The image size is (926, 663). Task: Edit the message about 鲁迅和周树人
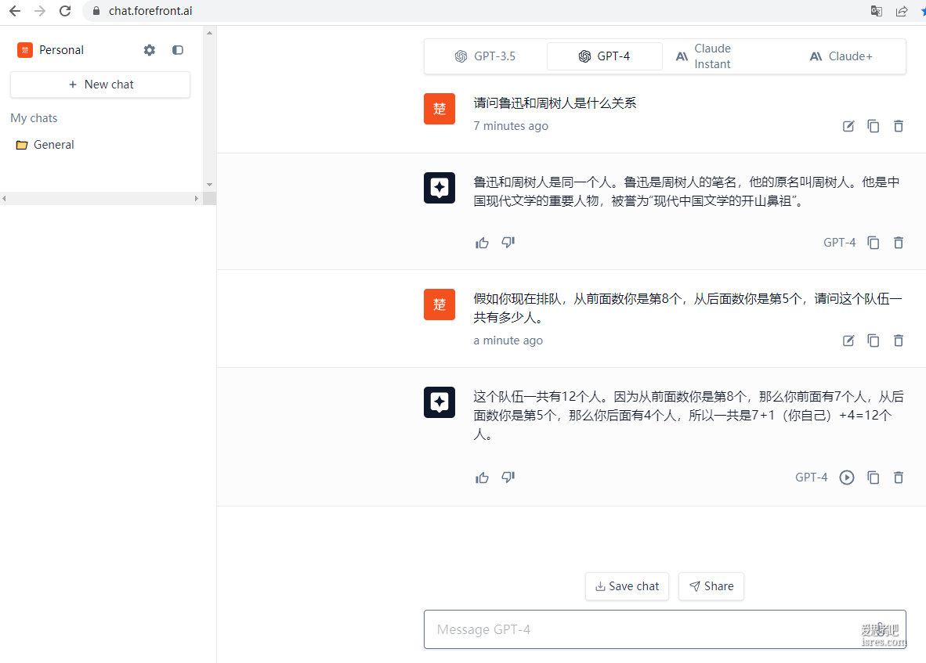[848, 126]
